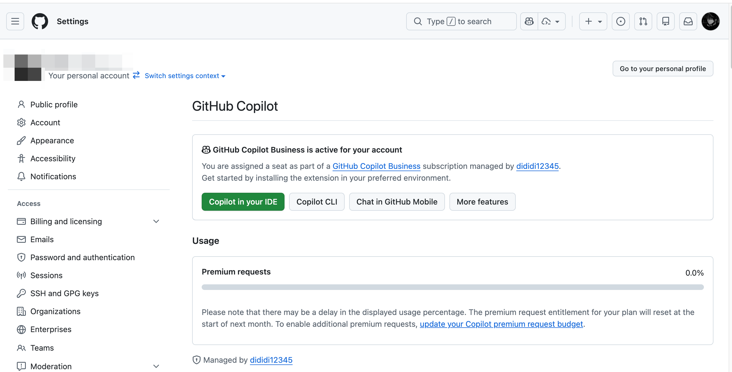Open the Notifications inbox icon

pyautogui.click(x=688, y=21)
